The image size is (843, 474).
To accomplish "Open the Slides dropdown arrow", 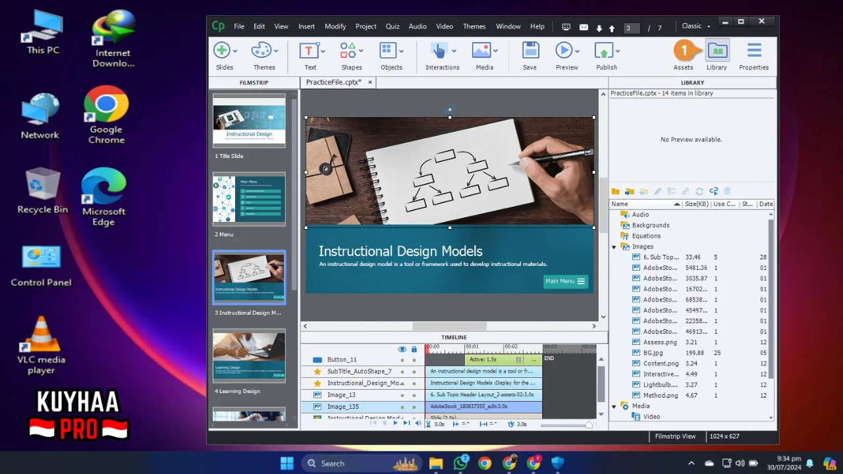I will (x=235, y=51).
